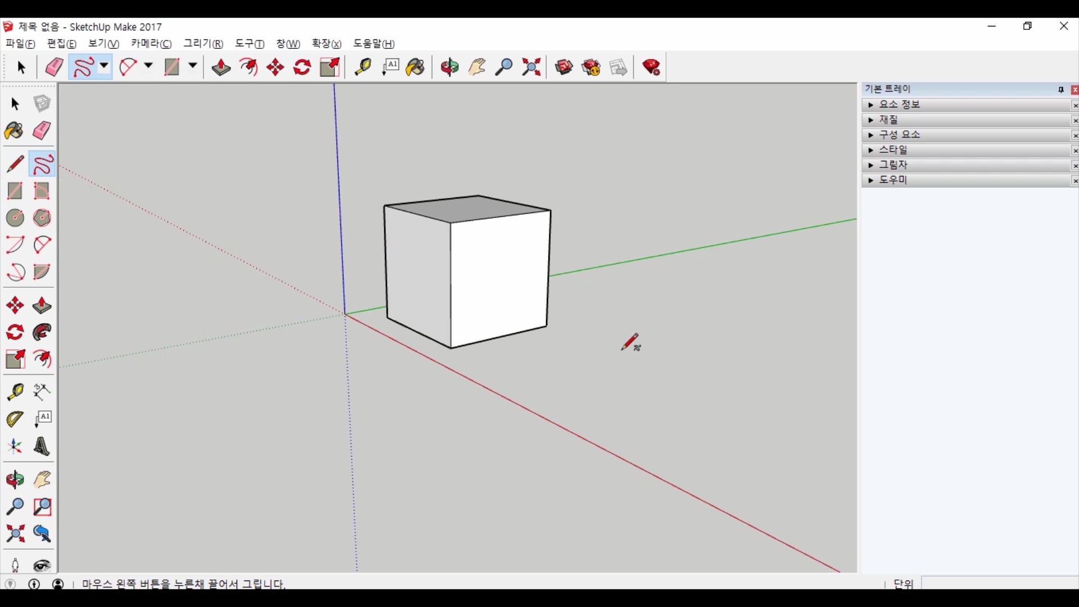Open the 그리기 menu
The height and width of the screenshot is (607, 1079).
click(203, 44)
